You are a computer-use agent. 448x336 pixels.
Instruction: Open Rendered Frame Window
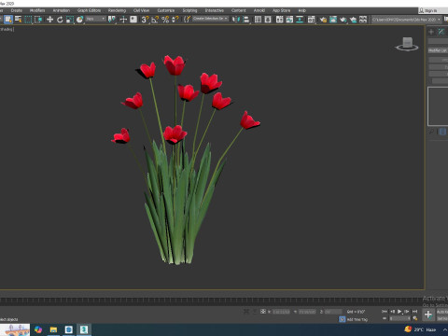click(333, 20)
